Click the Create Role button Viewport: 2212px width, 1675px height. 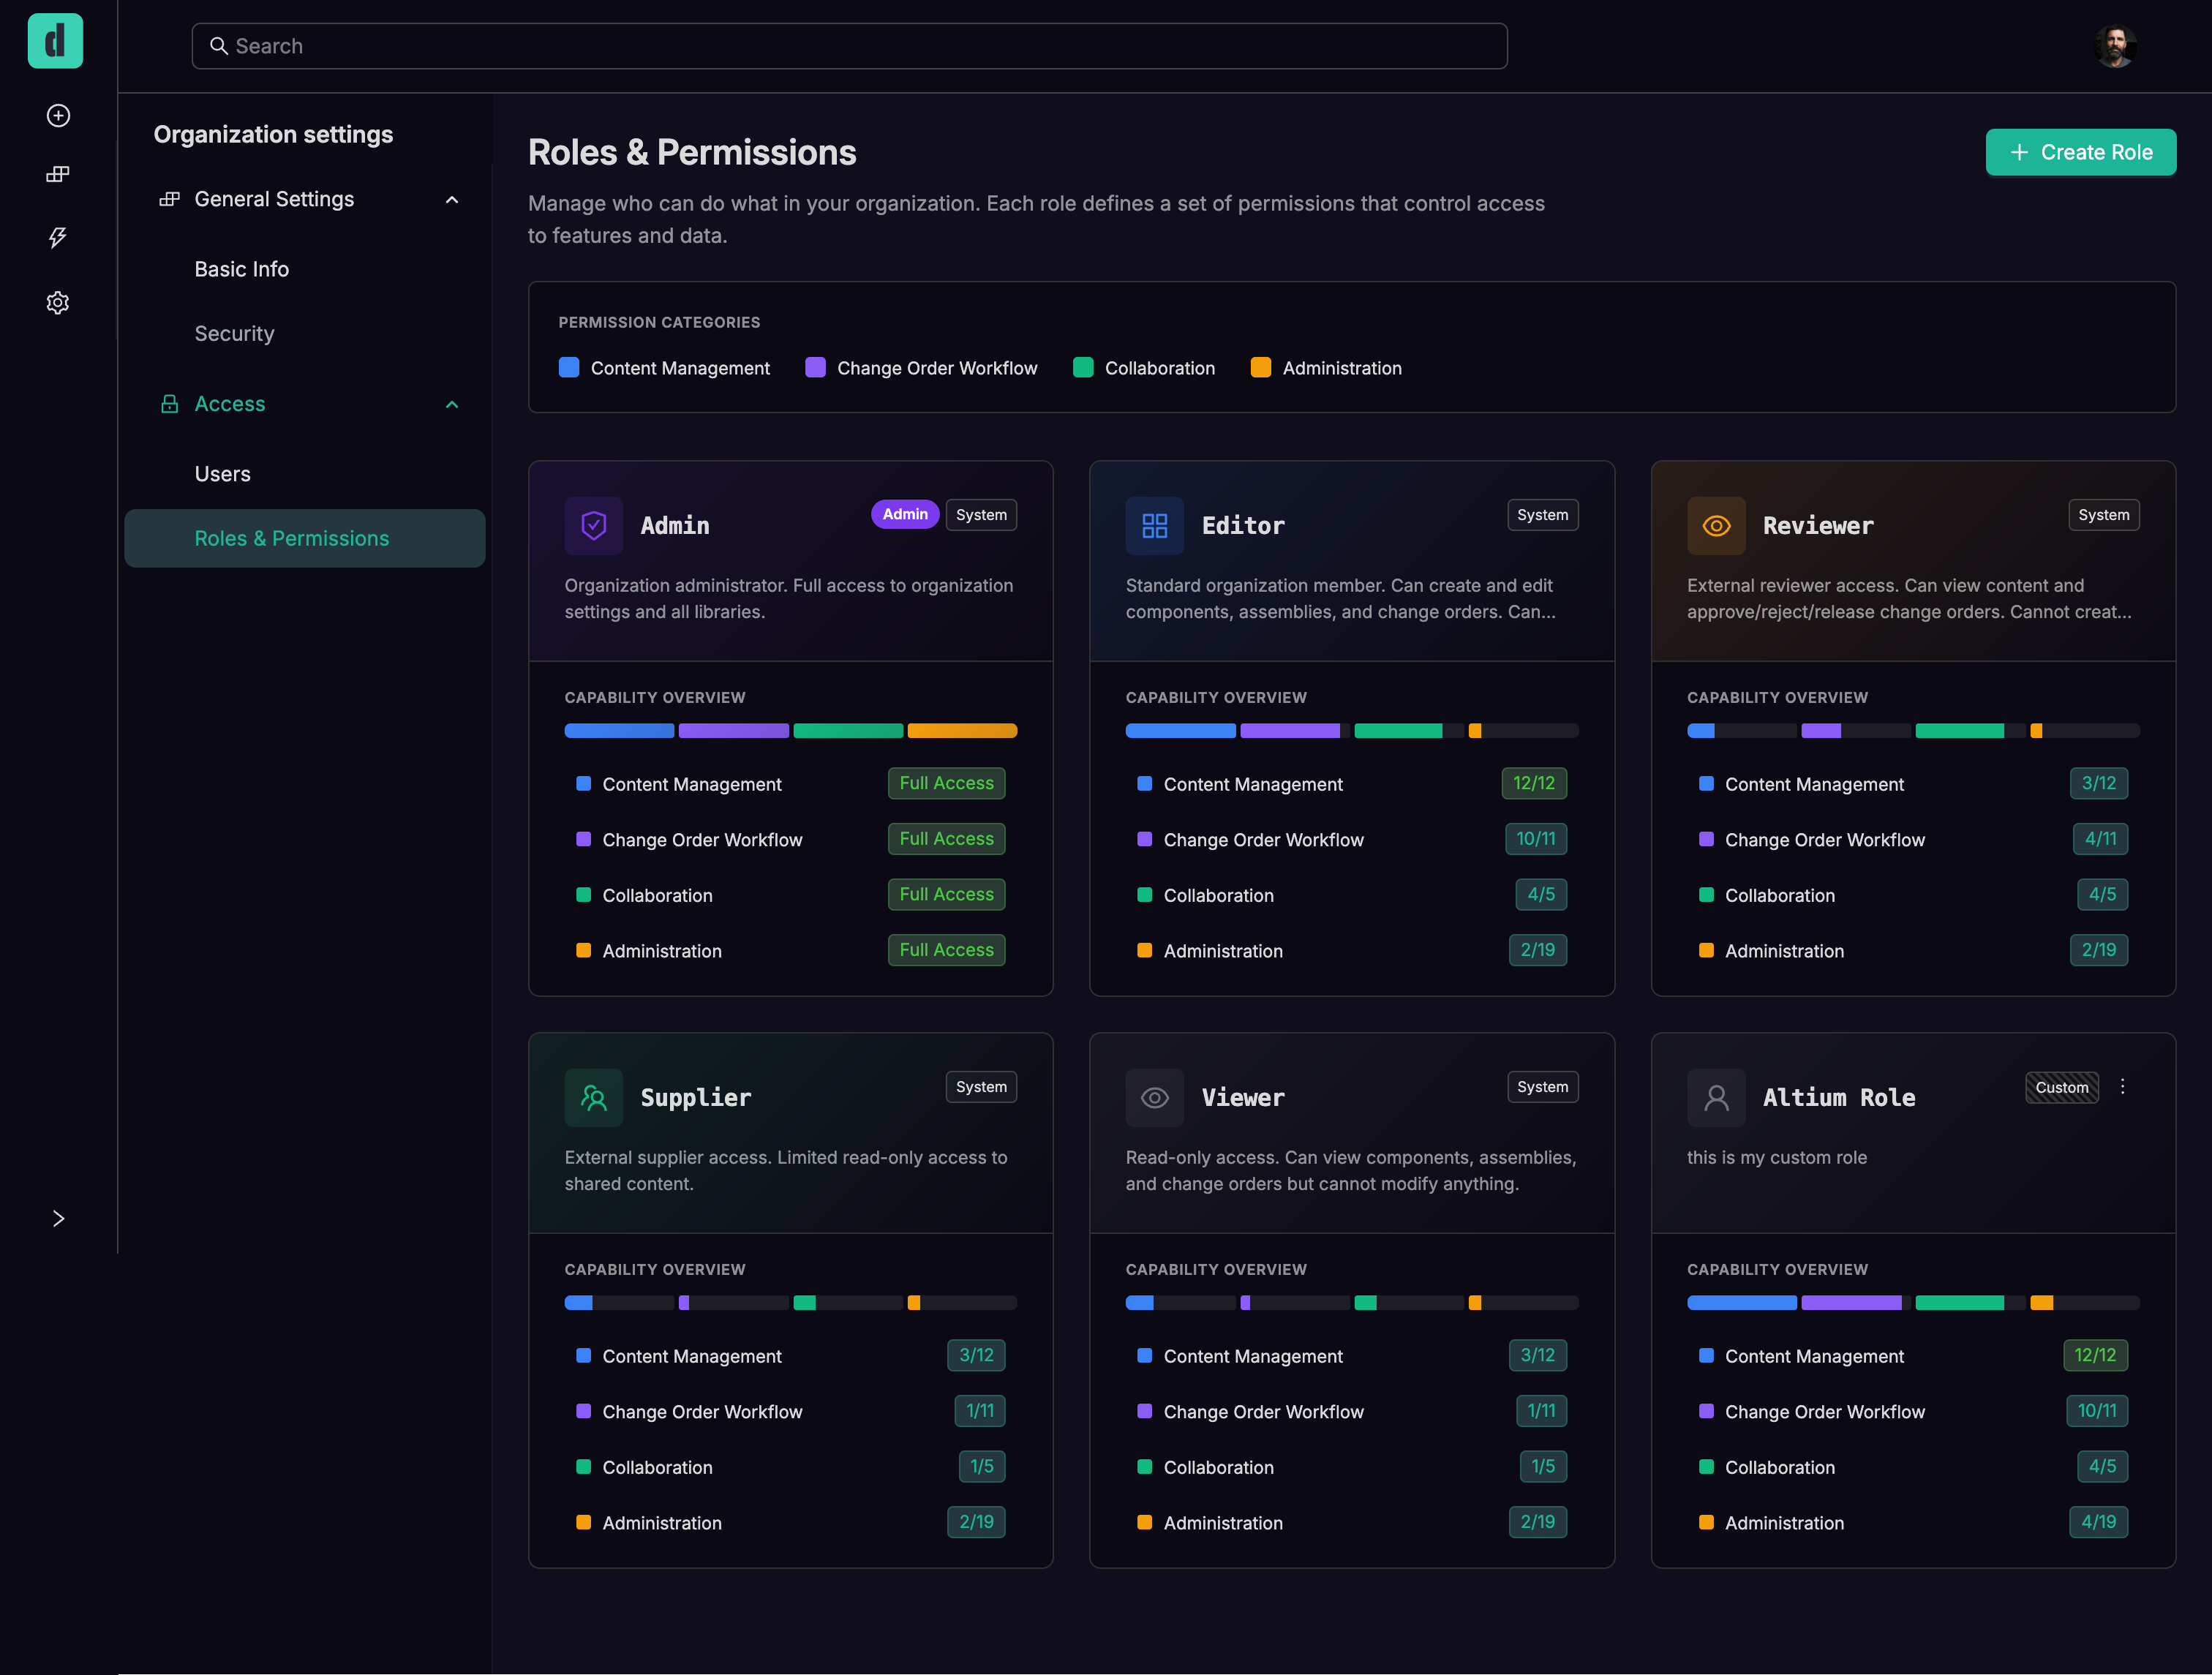[x=2080, y=152]
